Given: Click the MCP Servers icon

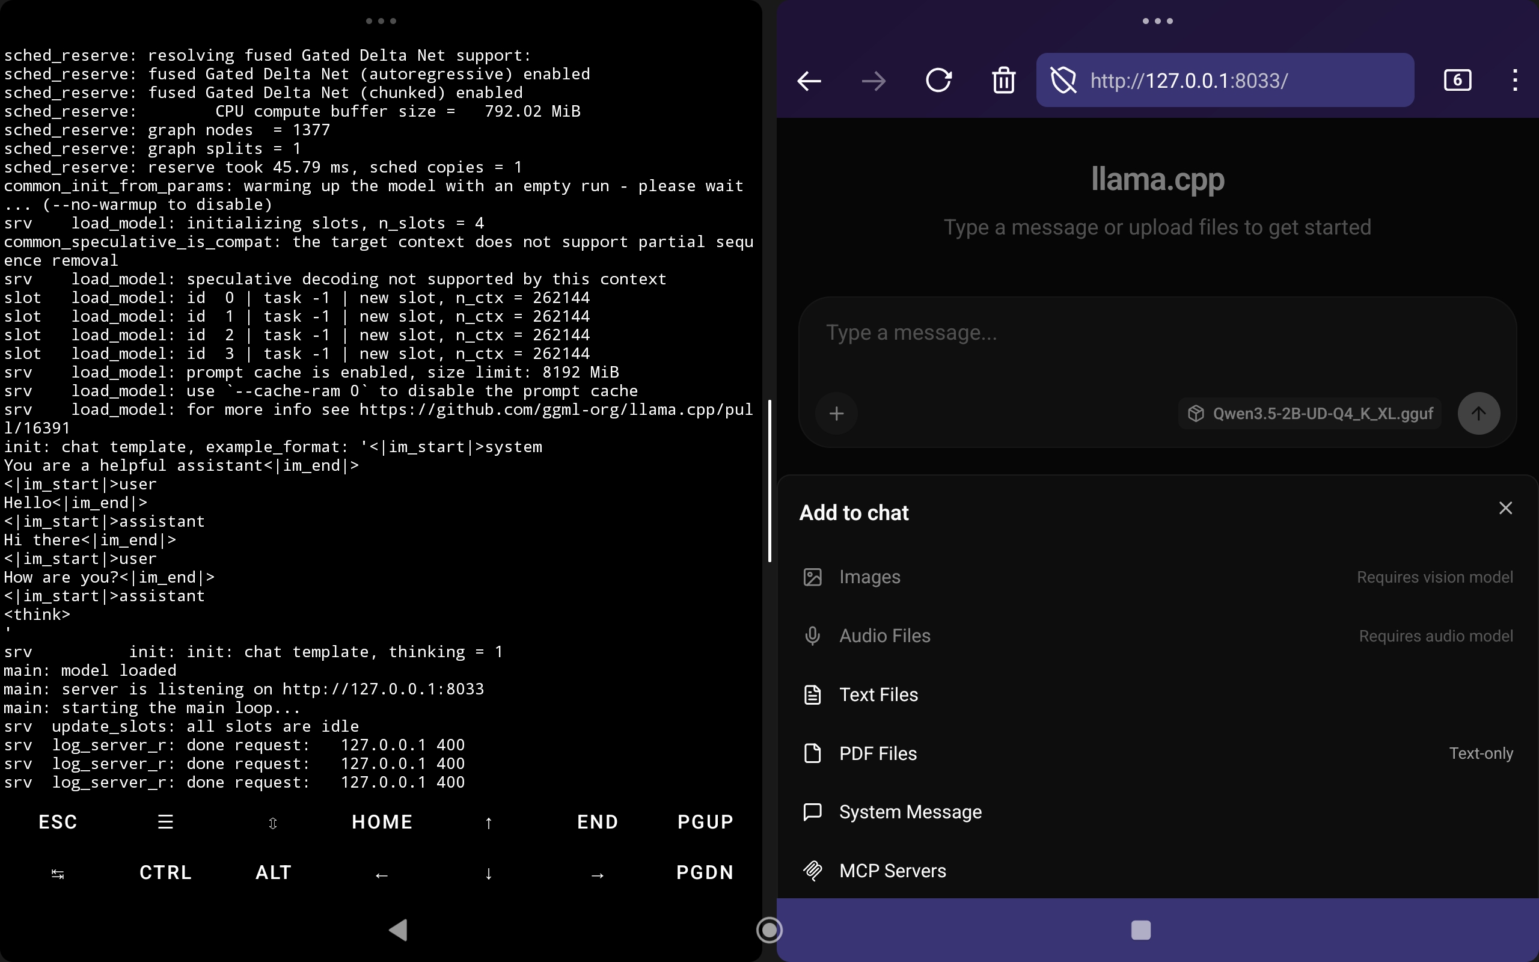Looking at the screenshot, I should coord(813,871).
